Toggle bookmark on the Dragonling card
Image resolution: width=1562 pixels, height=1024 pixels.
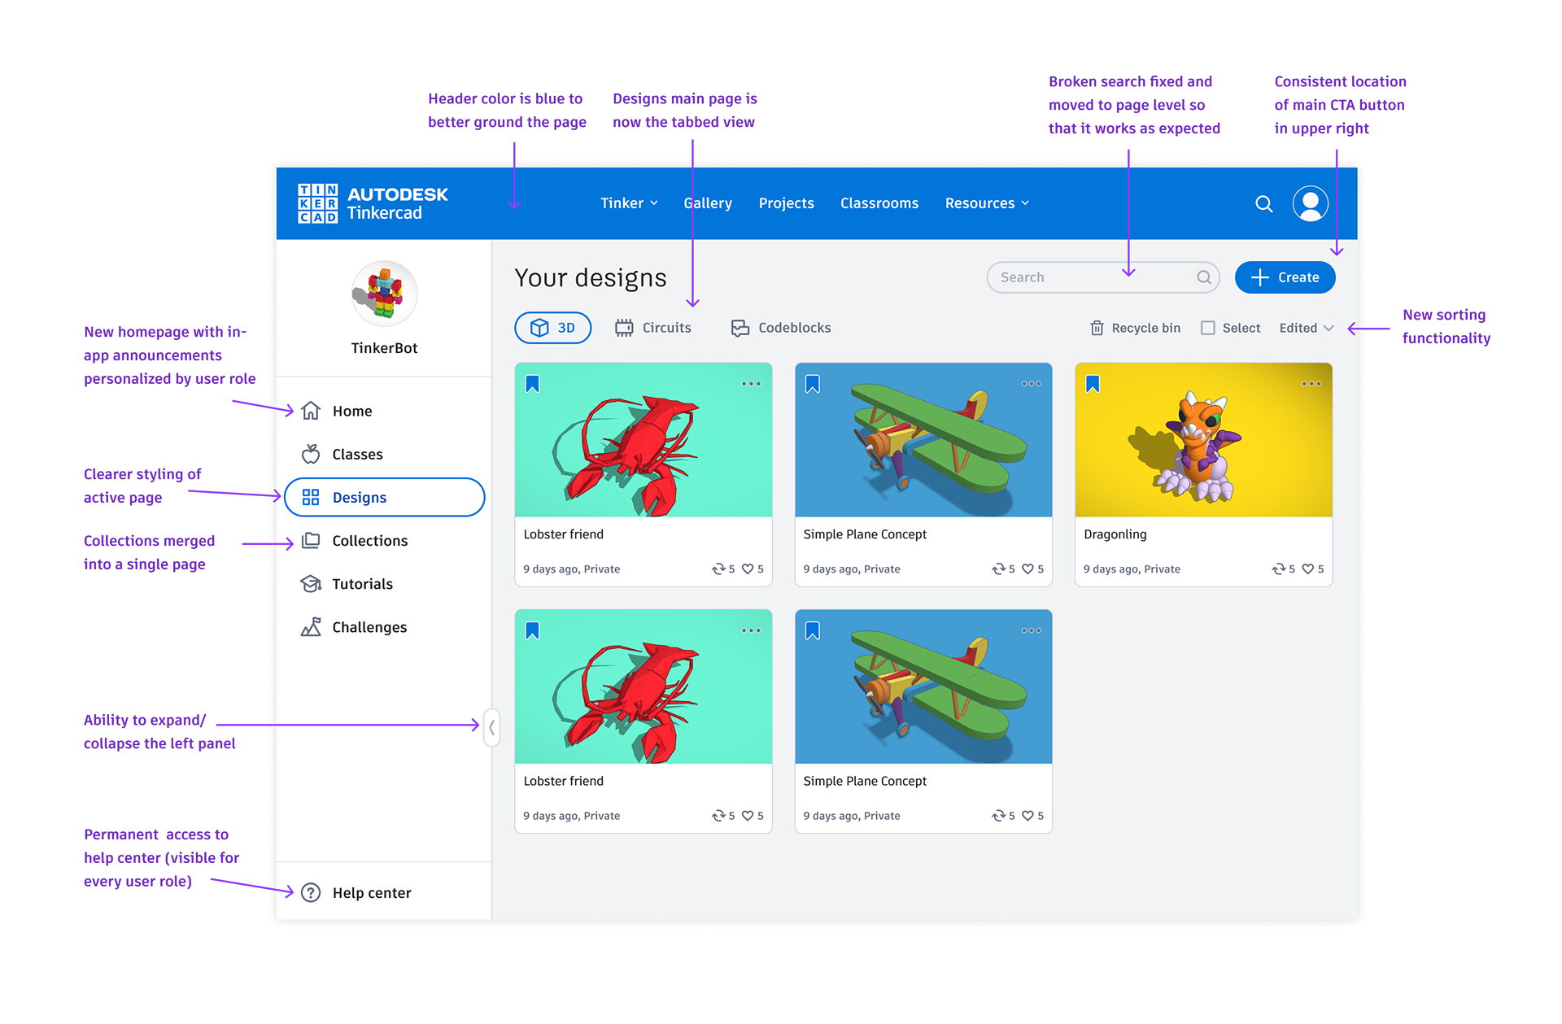click(x=1093, y=384)
